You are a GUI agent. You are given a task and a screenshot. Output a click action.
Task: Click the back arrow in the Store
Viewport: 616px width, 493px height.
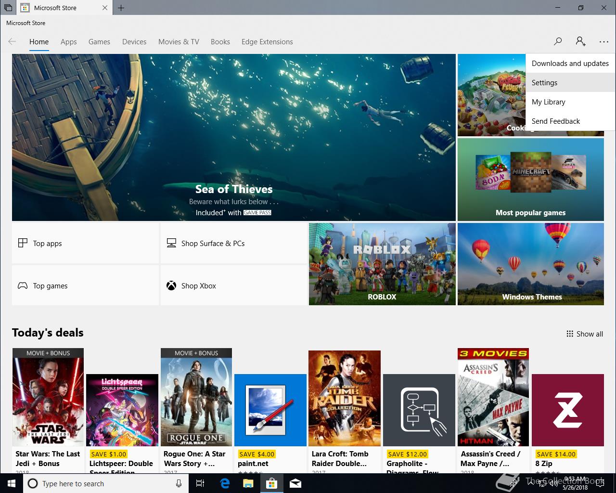[x=12, y=41]
